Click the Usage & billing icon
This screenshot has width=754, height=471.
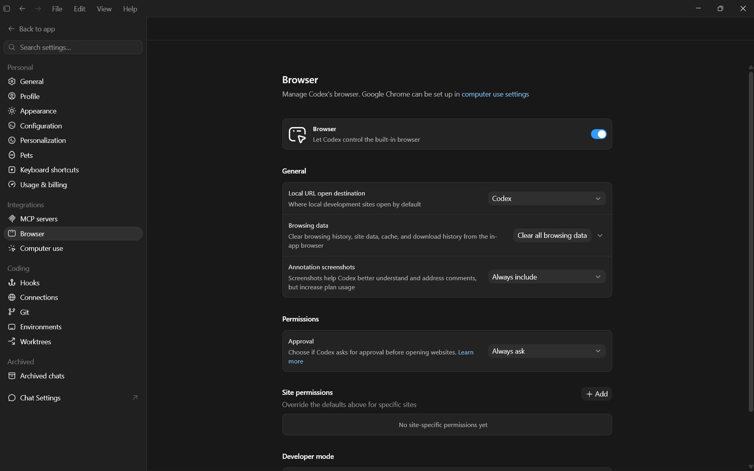(12, 184)
